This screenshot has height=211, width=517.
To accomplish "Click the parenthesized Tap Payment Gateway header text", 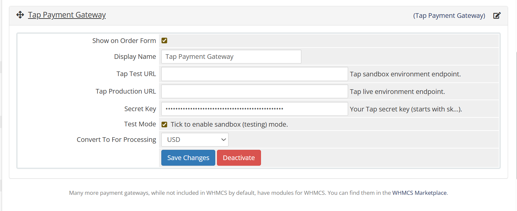I will [449, 16].
